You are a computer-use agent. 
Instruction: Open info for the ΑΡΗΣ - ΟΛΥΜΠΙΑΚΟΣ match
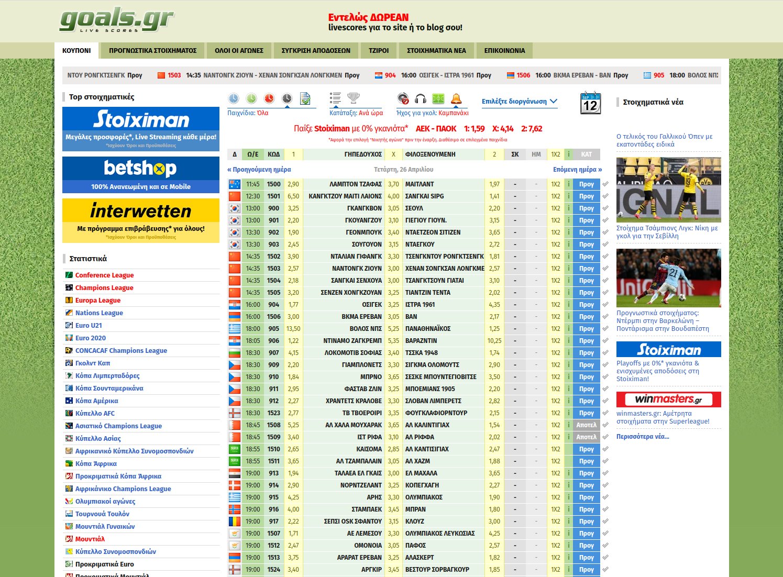(x=569, y=497)
